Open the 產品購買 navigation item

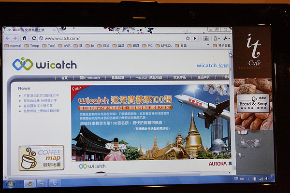[x=203, y=77]
